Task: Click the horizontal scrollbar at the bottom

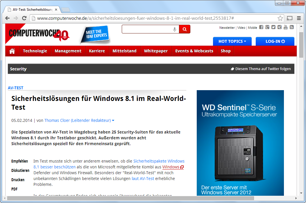Action: tap(131, 198)
